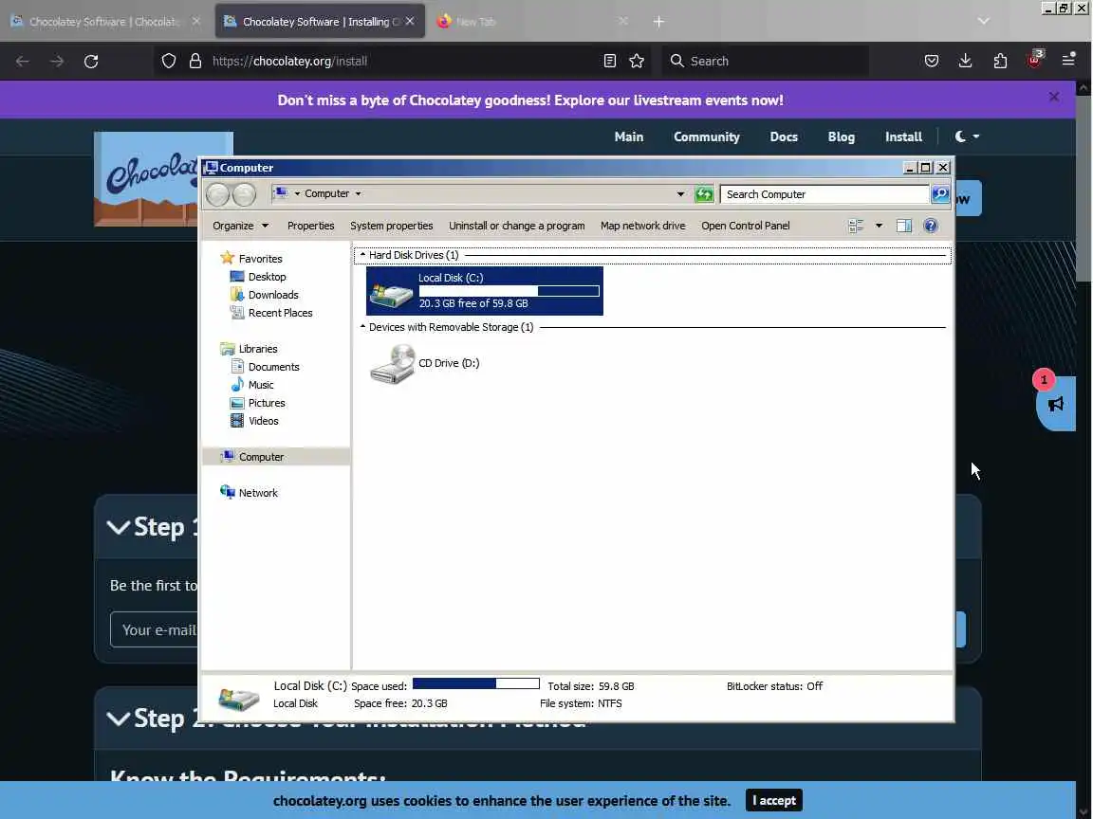The width and height of the screenshot is (1093, 819).
Task: List all Firefox tabs dropdown
Action: point(984,21)
